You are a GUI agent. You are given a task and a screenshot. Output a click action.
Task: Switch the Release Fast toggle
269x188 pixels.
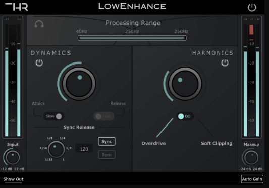(x=104, y=116)
